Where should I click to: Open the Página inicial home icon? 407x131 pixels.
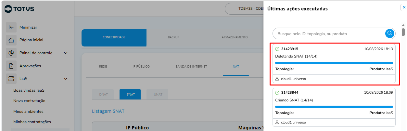coord(11,40)
